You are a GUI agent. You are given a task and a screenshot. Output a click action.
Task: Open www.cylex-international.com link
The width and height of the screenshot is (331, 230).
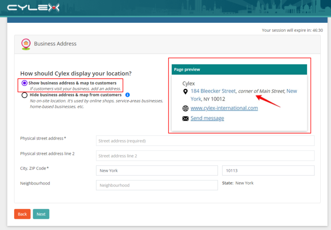(224, 108)
